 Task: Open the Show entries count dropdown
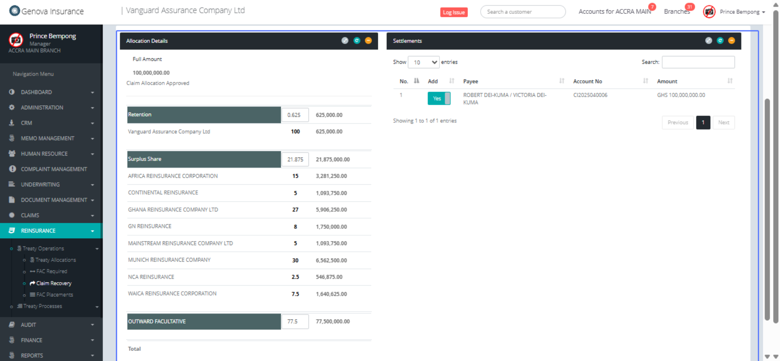pos(423,62)
